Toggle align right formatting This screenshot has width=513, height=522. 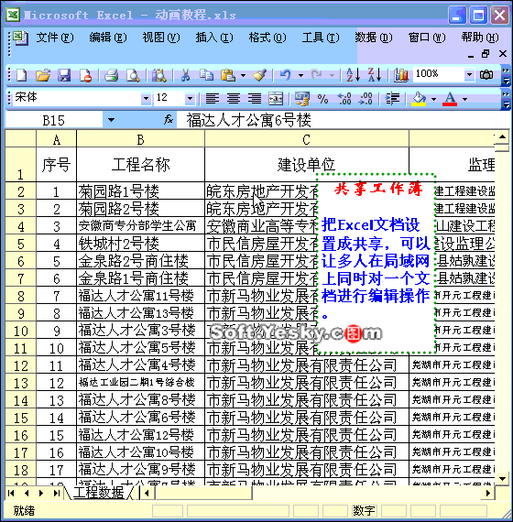coord(255,99)
